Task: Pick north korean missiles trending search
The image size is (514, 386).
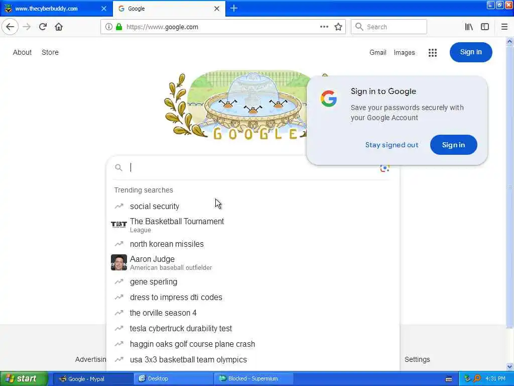Action: tap(252, 244)
